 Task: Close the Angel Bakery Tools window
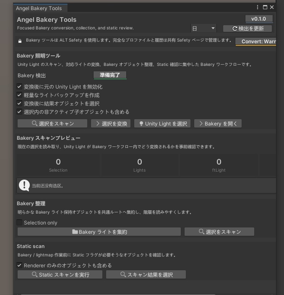click(272, 7)
